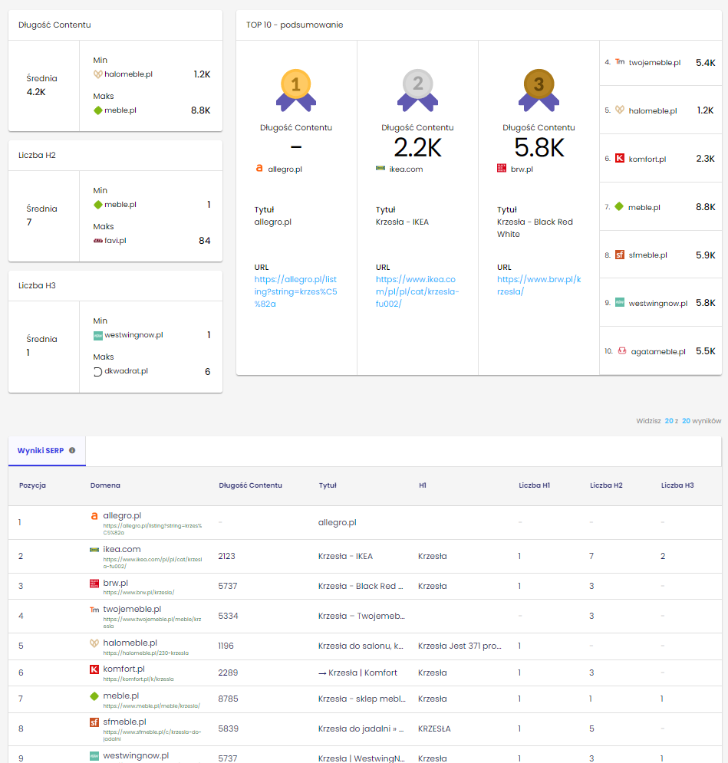Open the brw.pl/krzesla URL in summary

tap(539, 285)
